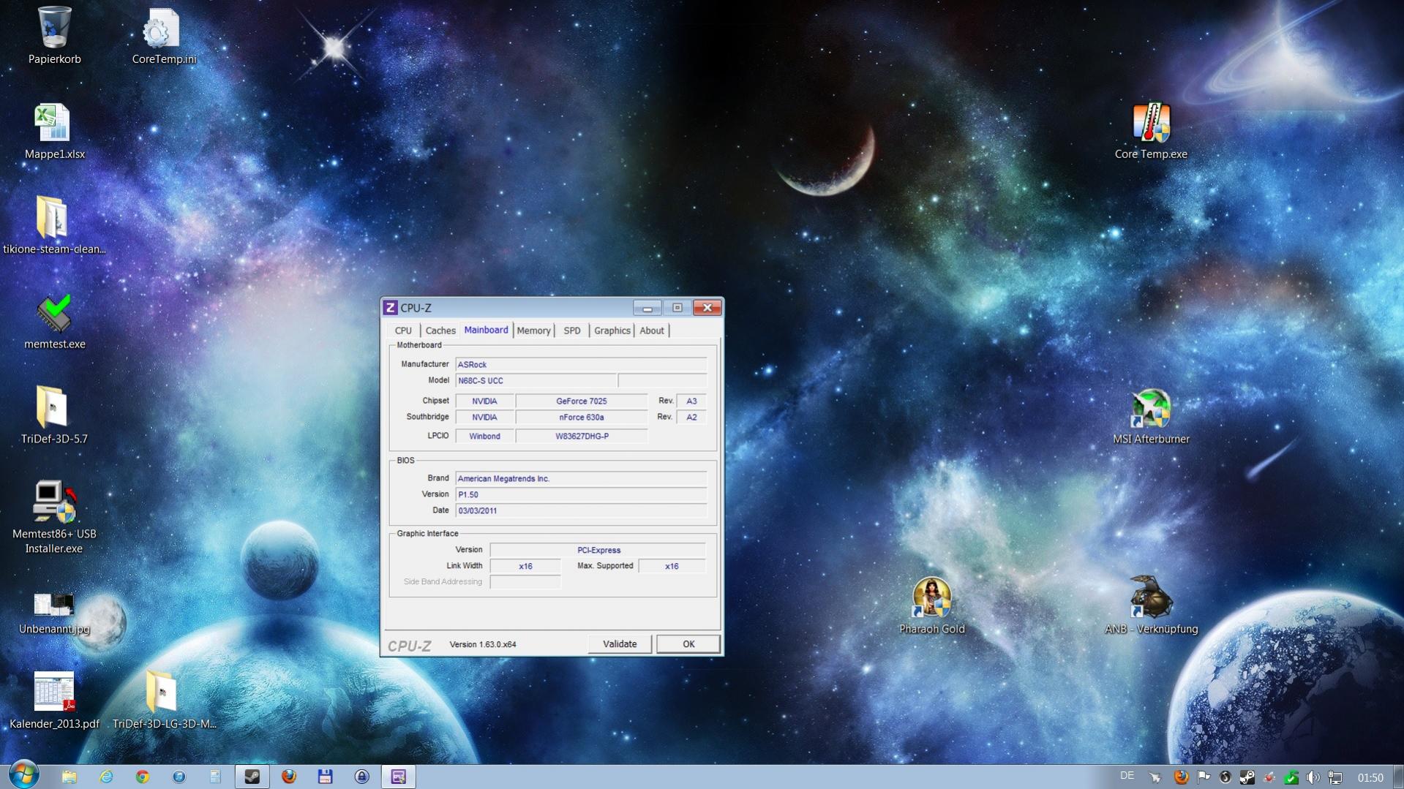Launch Google Chrome from the taskbar
Screen dimensions: 1404x789
click(x=143, y=777)
